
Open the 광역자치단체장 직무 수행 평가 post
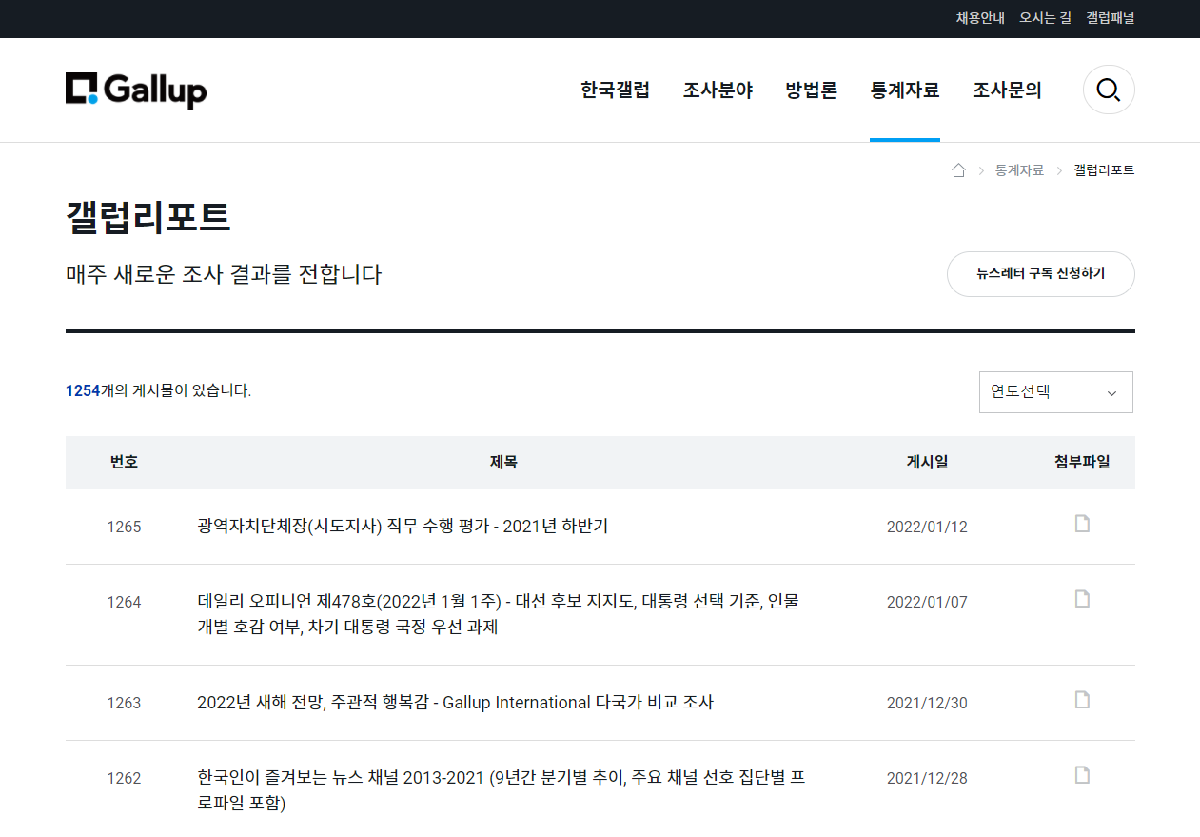click(x=402, y=527)
